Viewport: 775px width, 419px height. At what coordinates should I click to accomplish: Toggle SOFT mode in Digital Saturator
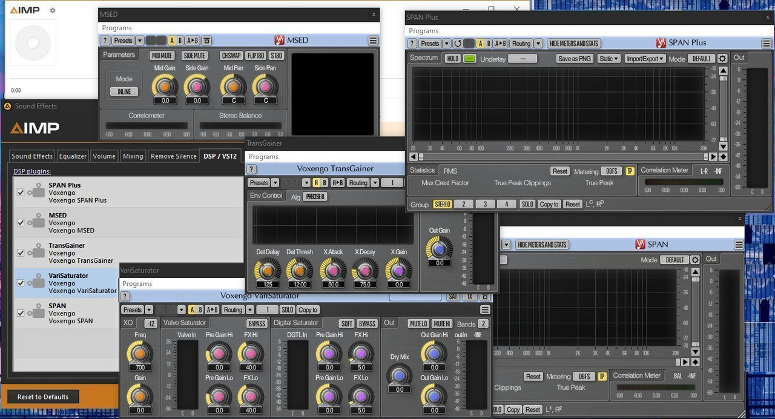346,323
